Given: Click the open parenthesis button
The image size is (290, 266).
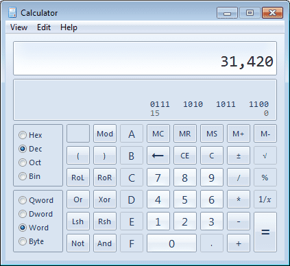Looking at the screenshot, I should point(78,156).
